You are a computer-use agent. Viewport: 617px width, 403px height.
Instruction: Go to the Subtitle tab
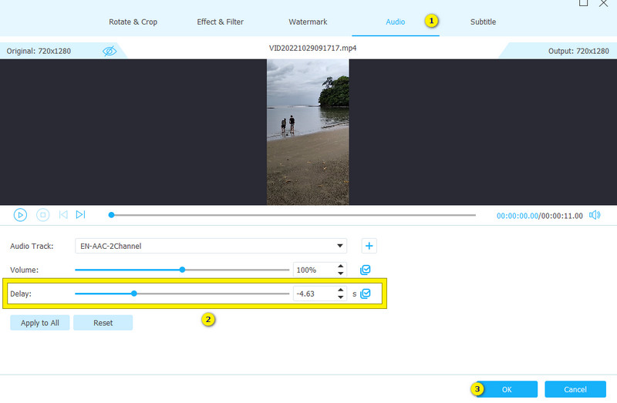point(483,22)
